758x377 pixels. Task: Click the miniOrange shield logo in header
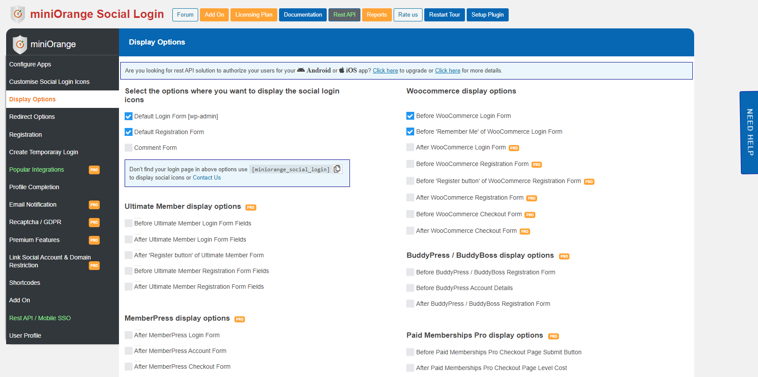click(18, 14)
